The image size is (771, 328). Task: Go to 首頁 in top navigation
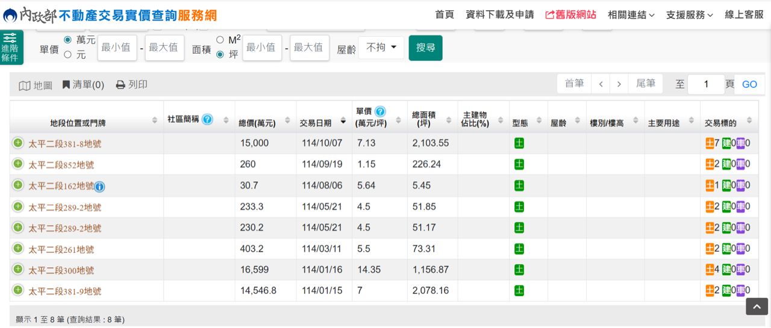click(x=445, y=15)
